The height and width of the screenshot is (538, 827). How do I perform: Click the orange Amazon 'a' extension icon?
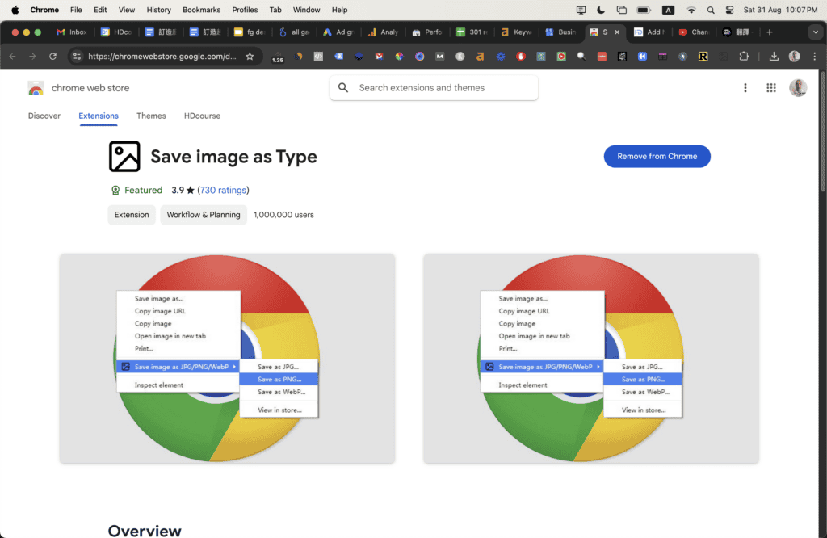[480, 57]
